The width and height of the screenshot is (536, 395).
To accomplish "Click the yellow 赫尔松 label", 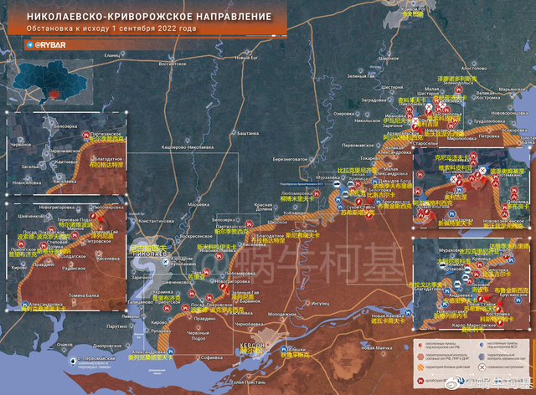I will (252, 351).
